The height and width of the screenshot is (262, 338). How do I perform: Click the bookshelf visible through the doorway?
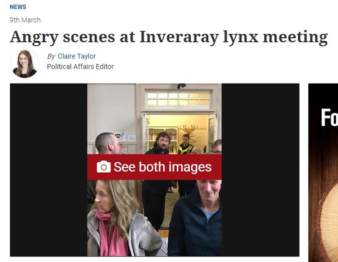(163, 140)
